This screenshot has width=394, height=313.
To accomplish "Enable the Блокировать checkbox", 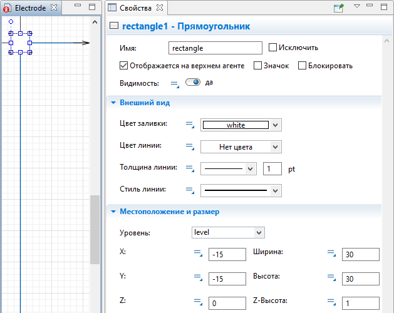I will pyautogui.click(x=302, y=66).
